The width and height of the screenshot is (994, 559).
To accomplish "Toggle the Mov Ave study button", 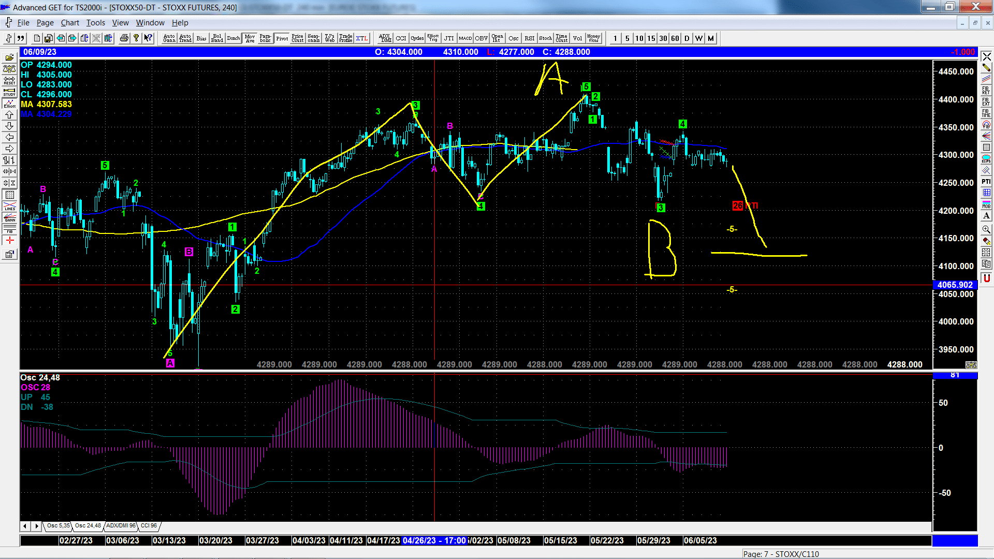I will (250, 38).
